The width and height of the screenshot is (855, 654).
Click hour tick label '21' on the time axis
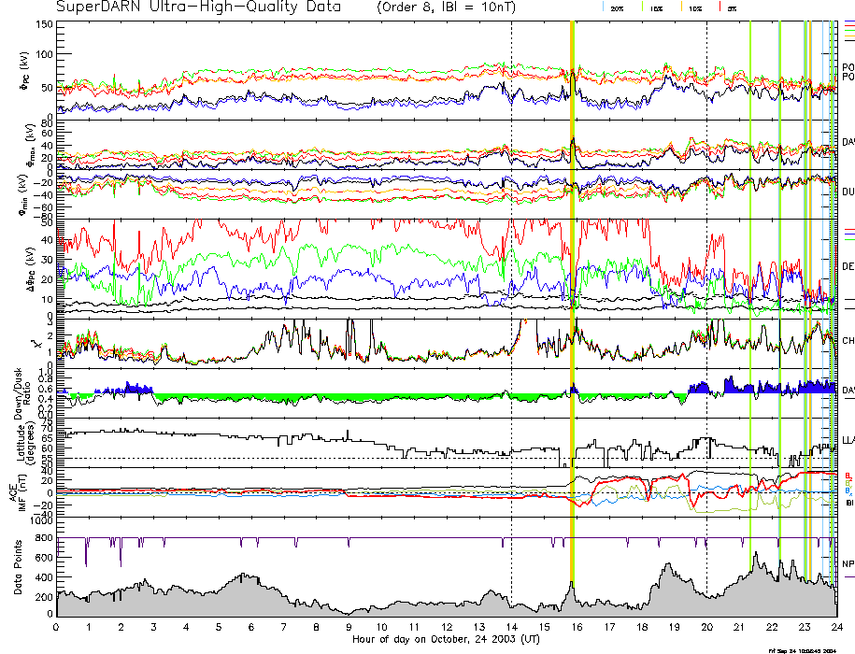(x=739, y=627)
